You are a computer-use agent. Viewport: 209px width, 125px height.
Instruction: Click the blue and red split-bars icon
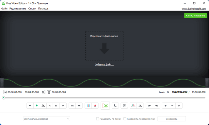[x=88, y=105]
